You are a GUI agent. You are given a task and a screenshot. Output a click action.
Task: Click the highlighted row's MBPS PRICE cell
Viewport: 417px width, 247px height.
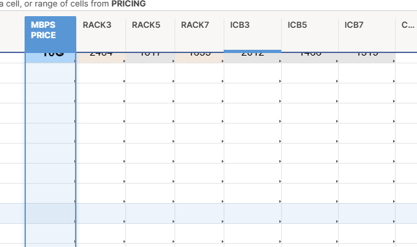pyautogui.click(x=50, y=213)
